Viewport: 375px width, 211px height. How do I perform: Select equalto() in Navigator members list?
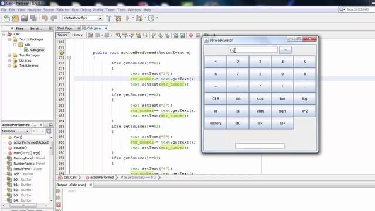pos(20,148)
